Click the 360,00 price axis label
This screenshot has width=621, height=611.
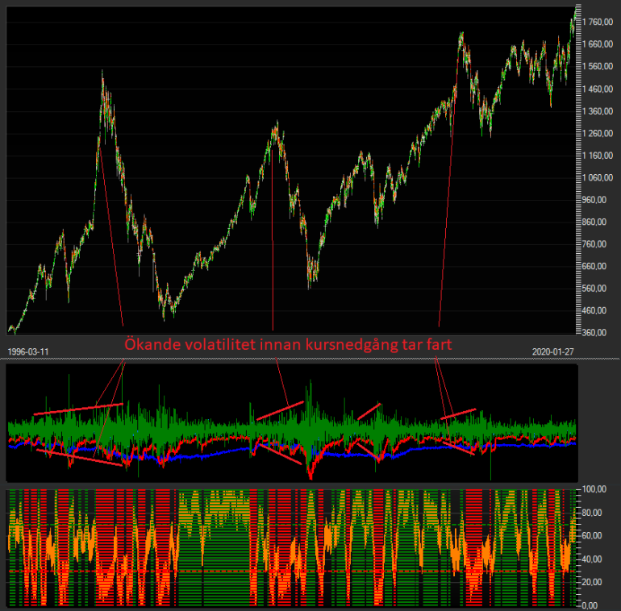pos(594,332)
